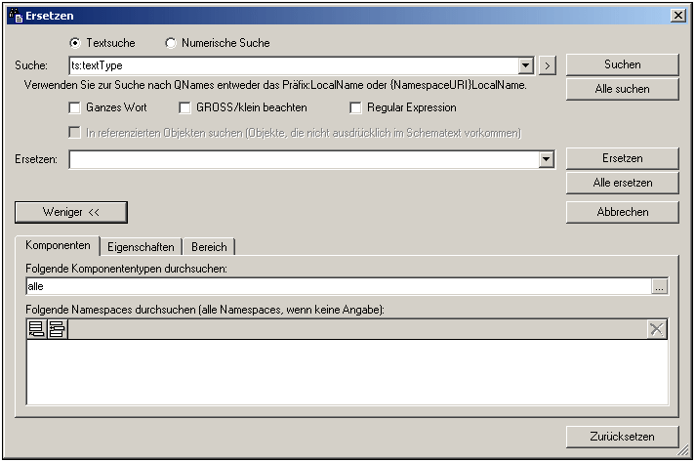
Task: Click the Suchen button
Action: pos(623,64)
